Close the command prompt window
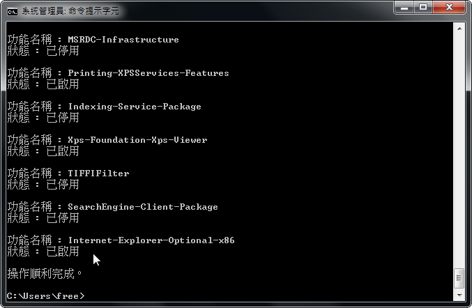Image resolution: width=472 pixels, height=308 pixels. (450, 7)
